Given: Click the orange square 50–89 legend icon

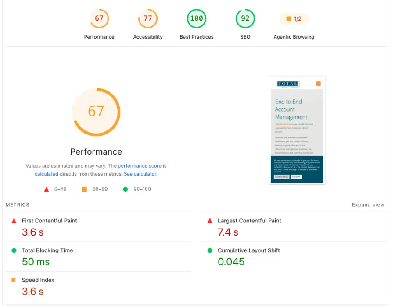Looking at the screenshot, I should (x=84, y=189).
